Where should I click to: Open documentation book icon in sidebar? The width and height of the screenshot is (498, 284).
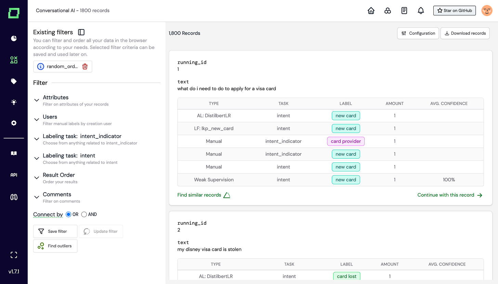(14, 153)
